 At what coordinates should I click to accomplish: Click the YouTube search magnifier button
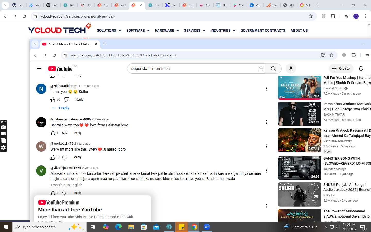click(x=273, y=69)
